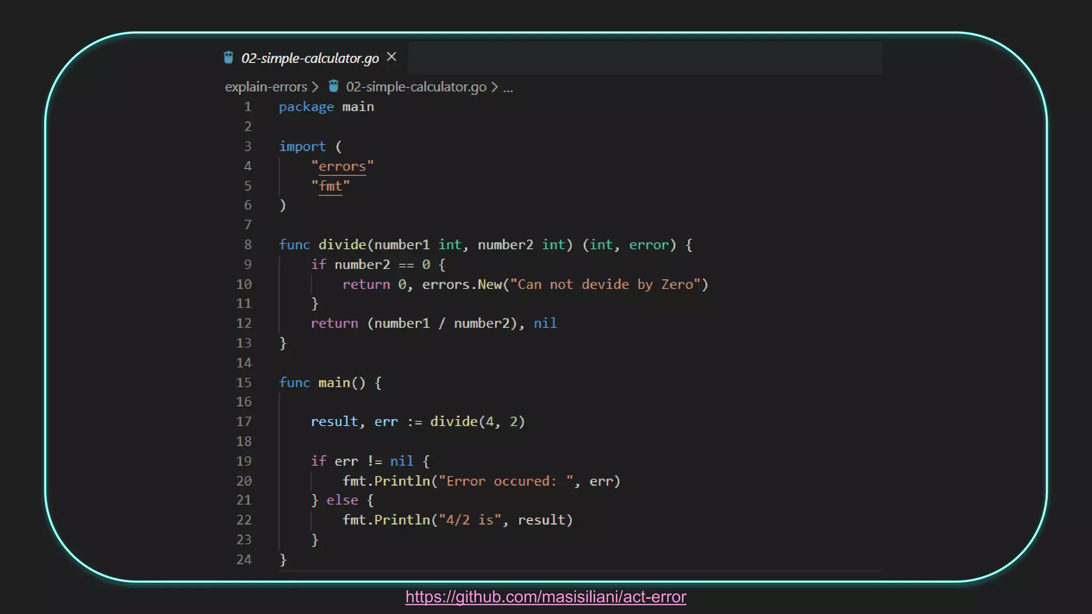Click explain-errors in the breadcrumb
Screen dimensions: 1092x614
tap(266, 87)
